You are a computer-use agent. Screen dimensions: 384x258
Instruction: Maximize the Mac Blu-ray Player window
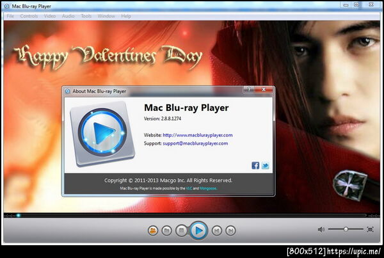pyautogui.click(x=356, y=4)
